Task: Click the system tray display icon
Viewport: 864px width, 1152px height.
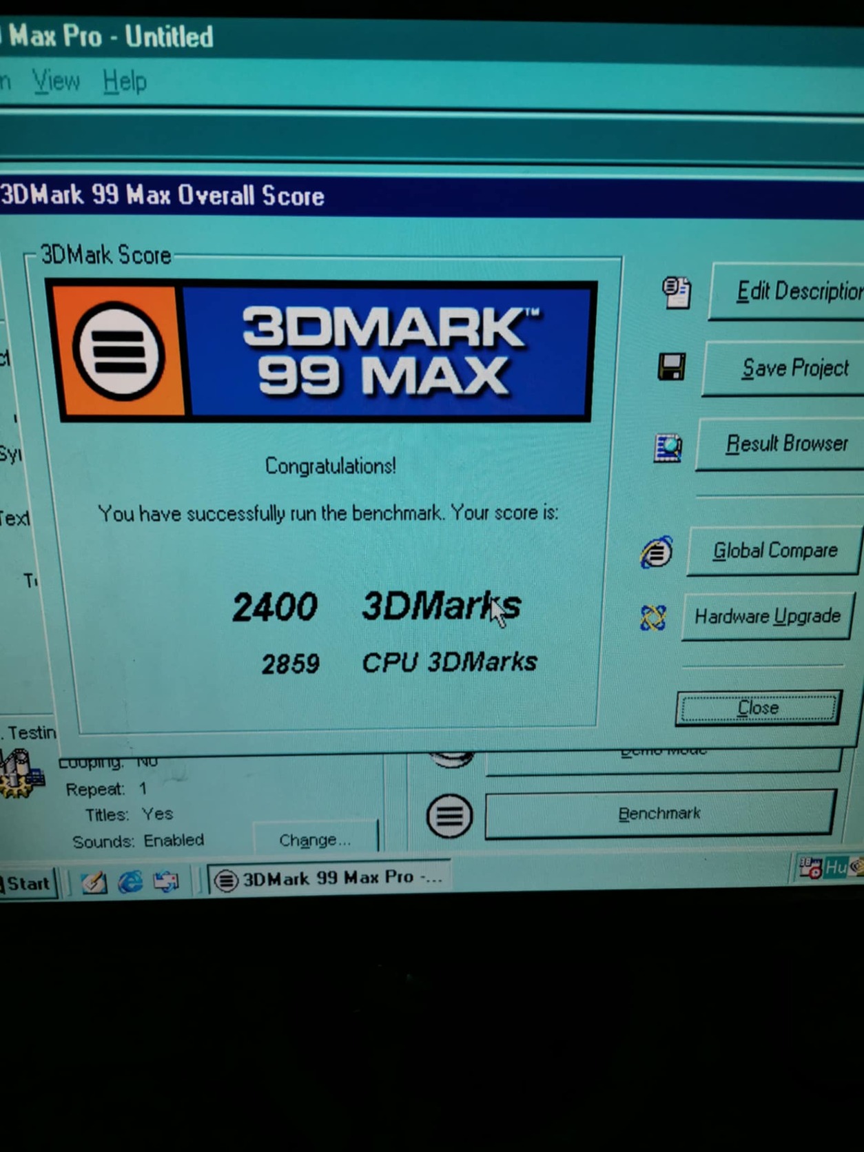Action: tap(810, 867)
